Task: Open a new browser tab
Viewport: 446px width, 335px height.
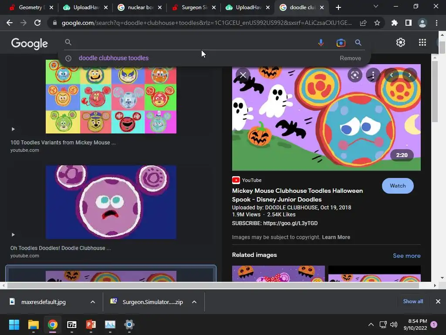Action: (338, 7)
